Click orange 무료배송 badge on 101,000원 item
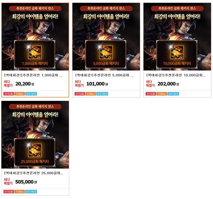213x199 pixels. click(x=91, y=94)
